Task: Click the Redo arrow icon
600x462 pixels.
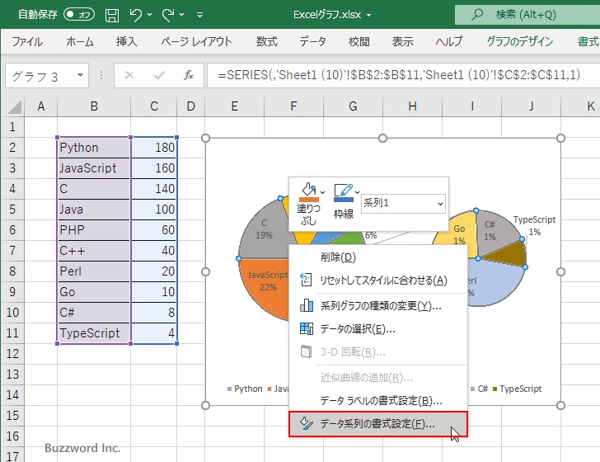Action: tap(167, 15)
